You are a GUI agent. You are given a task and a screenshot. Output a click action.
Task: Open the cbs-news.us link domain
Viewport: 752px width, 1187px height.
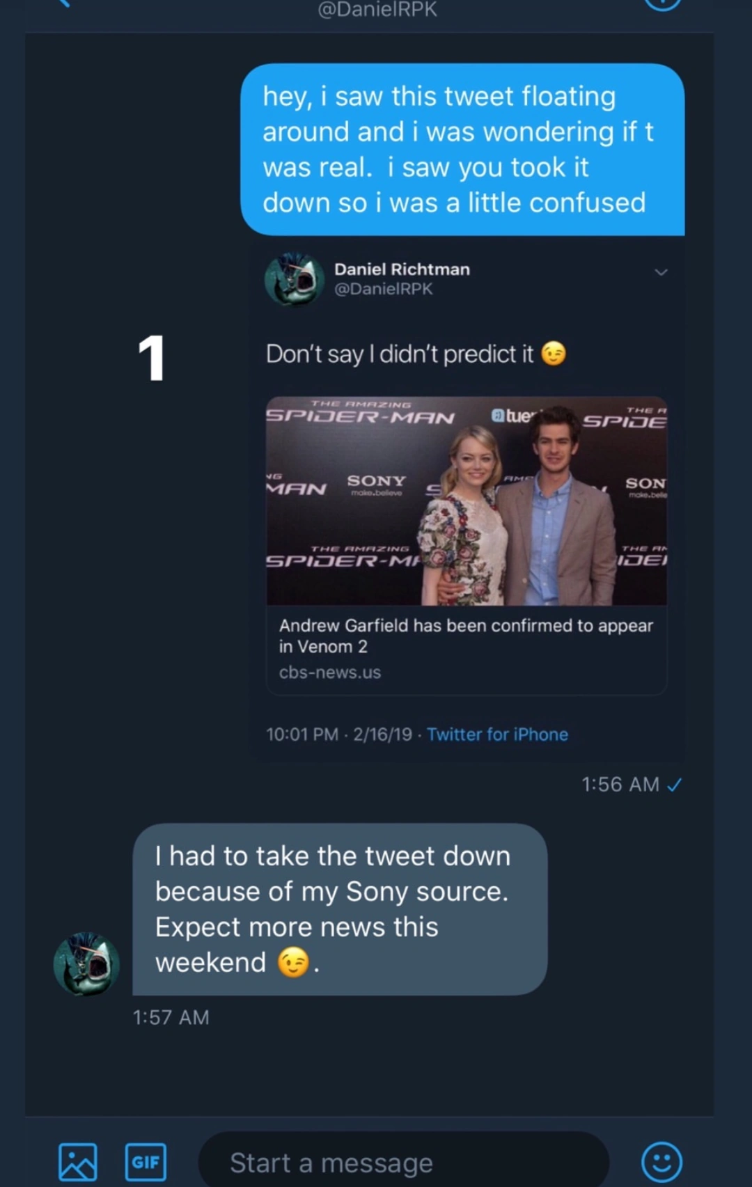tap(330, 673)
